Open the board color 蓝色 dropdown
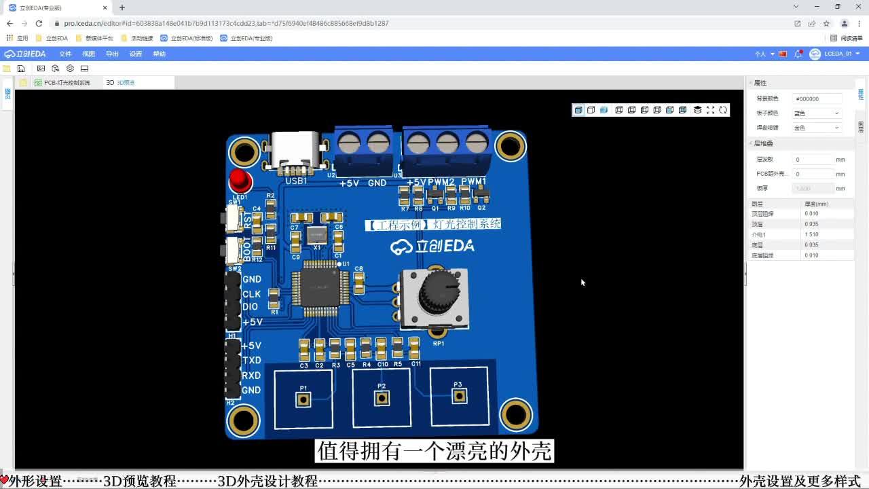 pyautogui.click(x=817, y=113)
